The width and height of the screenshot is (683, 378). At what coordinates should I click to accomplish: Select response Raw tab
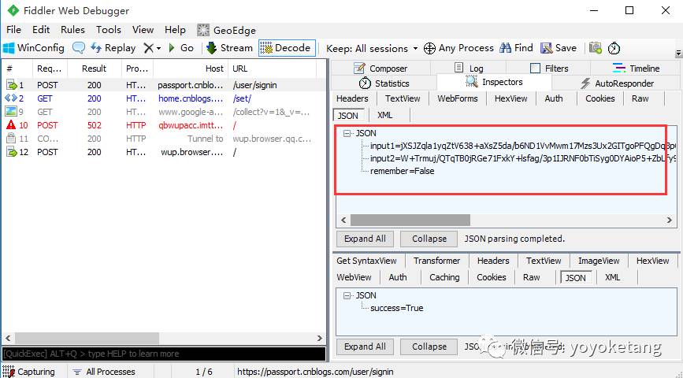click(x=532, y=277)
